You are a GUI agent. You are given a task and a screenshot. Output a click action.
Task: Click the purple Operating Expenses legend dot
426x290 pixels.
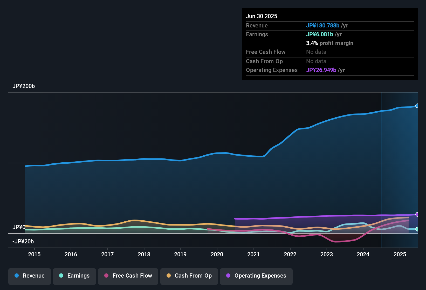pyautogui.click(x=228, y=276)
